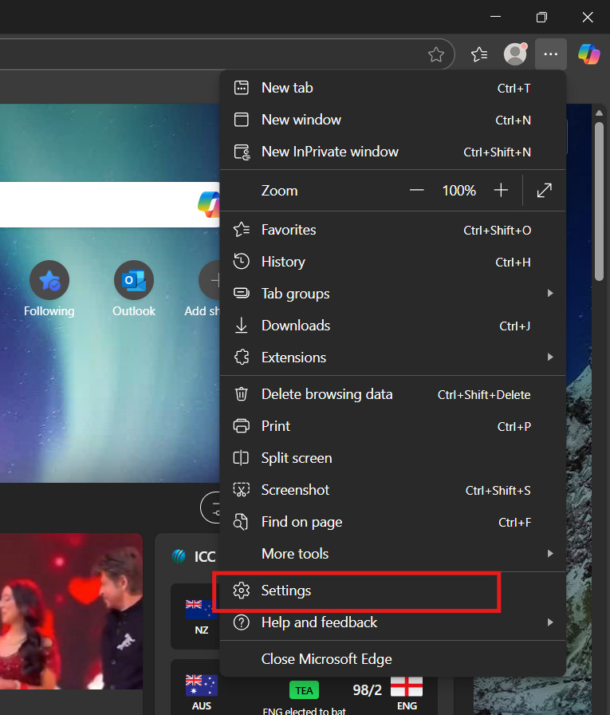
Task: Open Settings from the menu
Action: pyautogui.click(x=392, y=590)
